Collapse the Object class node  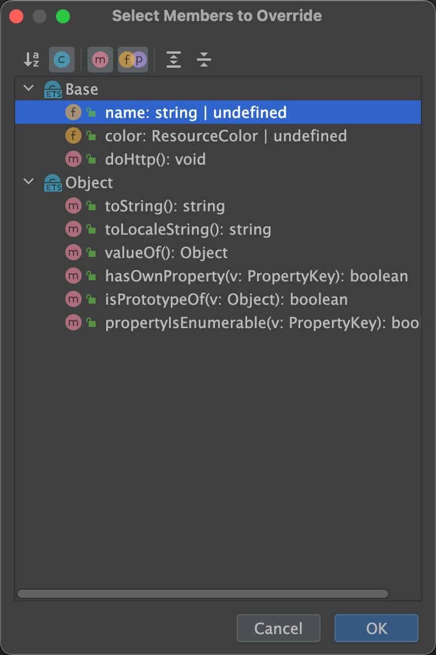29,182
